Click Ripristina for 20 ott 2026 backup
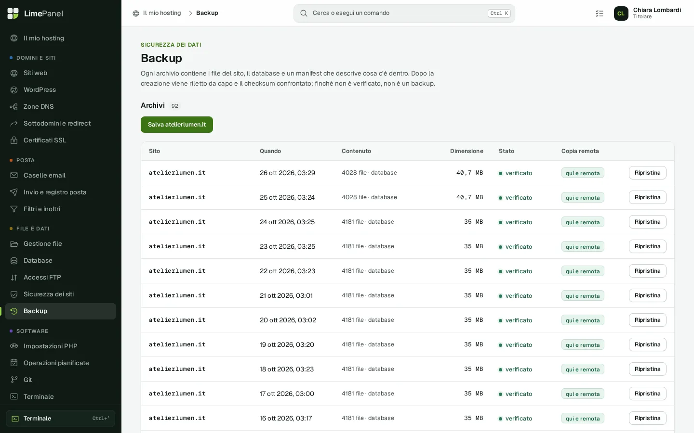Image resolution: width=694 pixels, height=433 pixels. click(647, 320)
